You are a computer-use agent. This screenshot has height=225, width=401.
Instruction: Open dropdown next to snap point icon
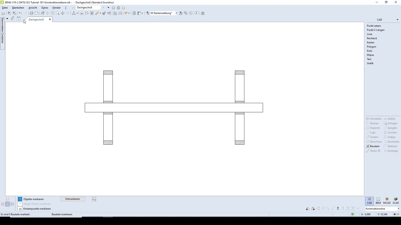pyautogui.click(x=77, y=13)
